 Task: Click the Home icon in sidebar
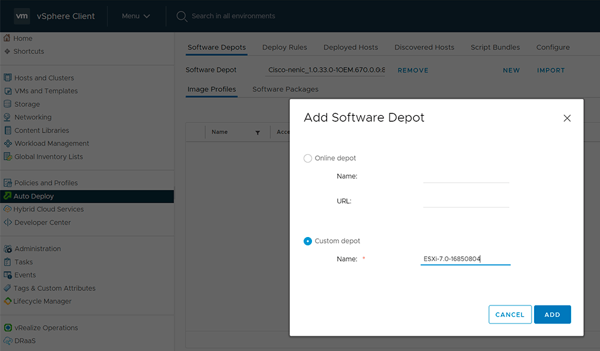click(8, 38)
